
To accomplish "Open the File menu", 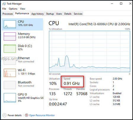I will 4,9.
